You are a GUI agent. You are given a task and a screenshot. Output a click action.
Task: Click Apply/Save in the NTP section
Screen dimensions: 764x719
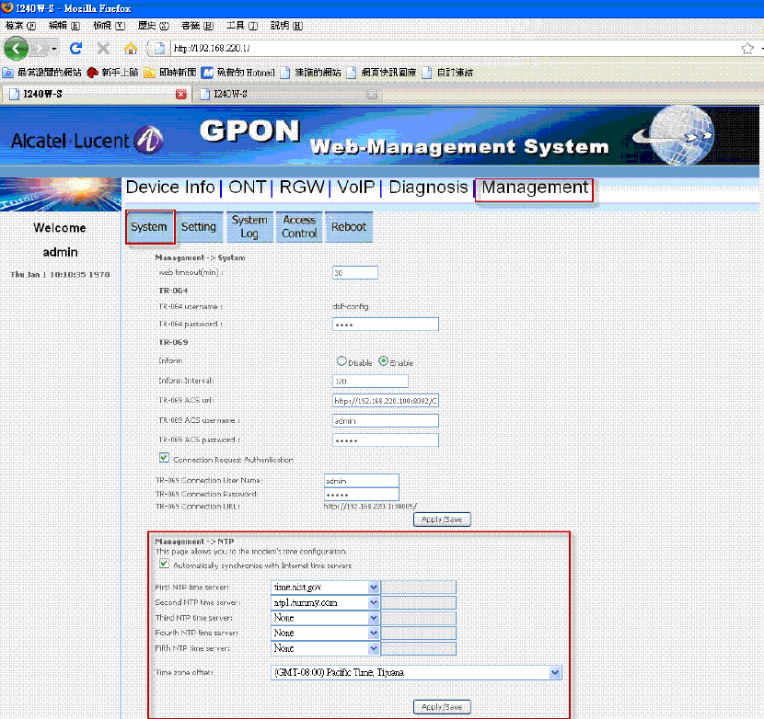pos(442,707)
